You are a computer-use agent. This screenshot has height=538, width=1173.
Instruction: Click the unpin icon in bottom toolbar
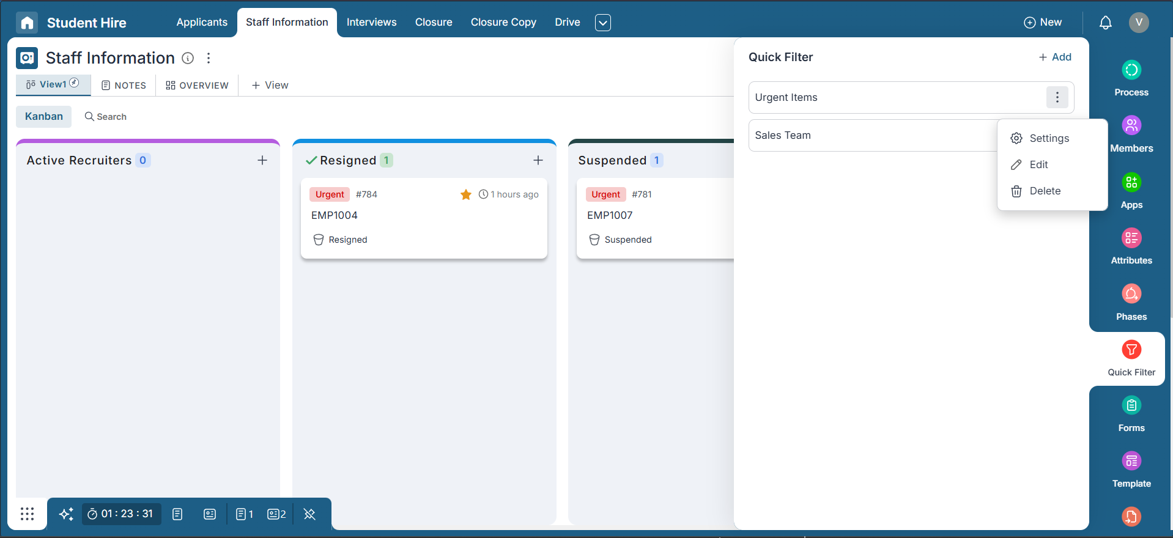coord(309,514)
